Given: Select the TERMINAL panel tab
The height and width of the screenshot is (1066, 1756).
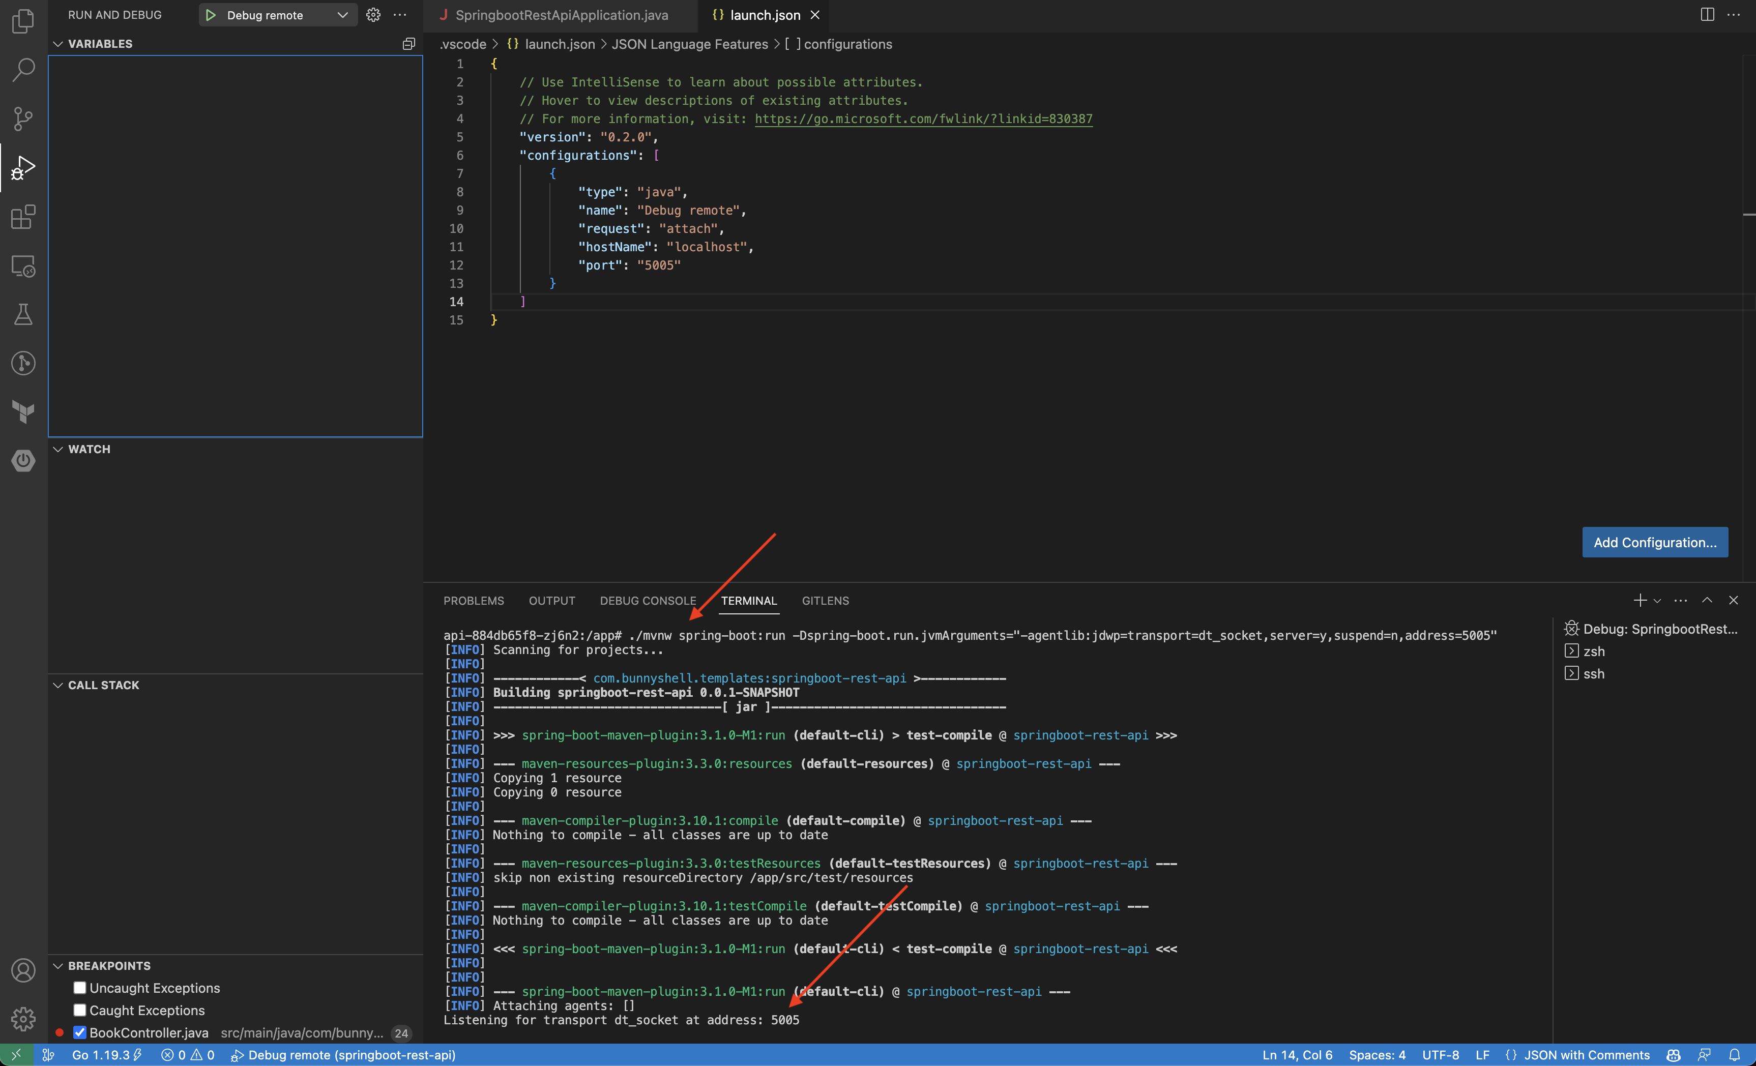Looking at the screenshot, I should [x=749, y=601].
